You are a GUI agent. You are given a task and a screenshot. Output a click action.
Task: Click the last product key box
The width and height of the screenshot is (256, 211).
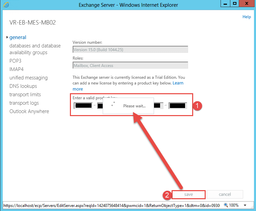[178, 106]
